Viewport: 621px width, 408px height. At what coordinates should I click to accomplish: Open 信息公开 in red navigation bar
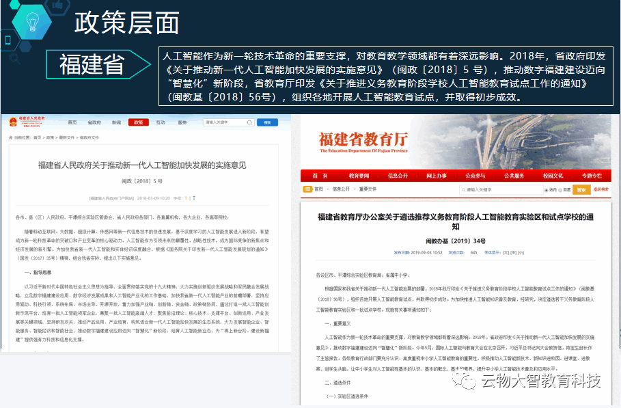click(398, 176)
